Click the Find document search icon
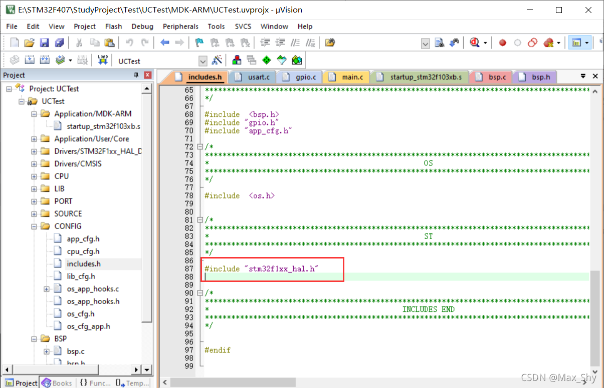 (440, 43)
